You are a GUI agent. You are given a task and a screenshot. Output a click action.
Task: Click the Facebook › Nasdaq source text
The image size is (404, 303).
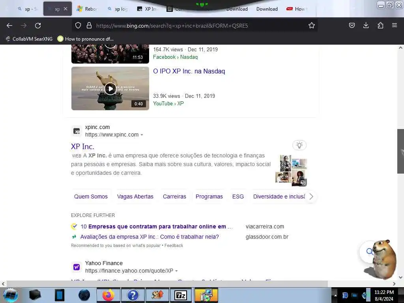176,57
